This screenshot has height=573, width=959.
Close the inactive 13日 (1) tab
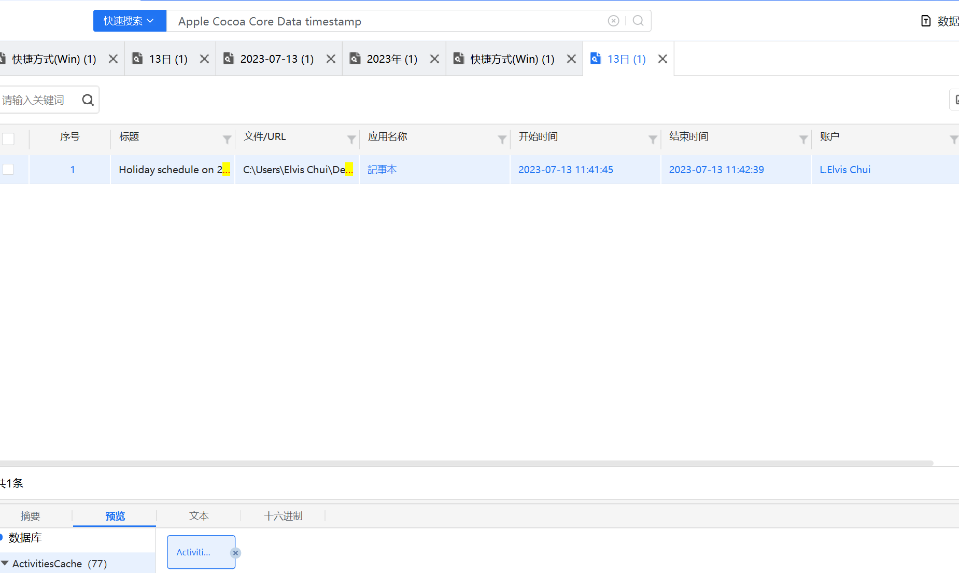coord(204,59)
